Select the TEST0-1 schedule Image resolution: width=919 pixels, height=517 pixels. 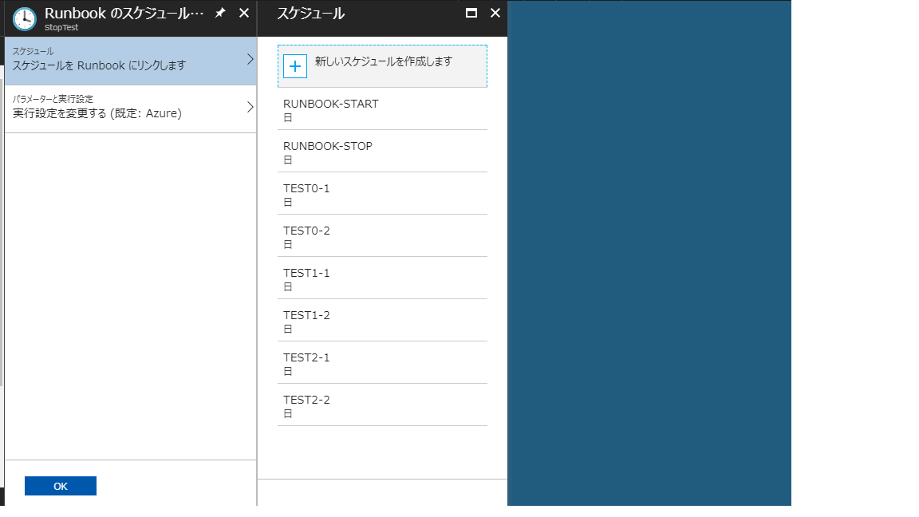(x=382, y=193)
